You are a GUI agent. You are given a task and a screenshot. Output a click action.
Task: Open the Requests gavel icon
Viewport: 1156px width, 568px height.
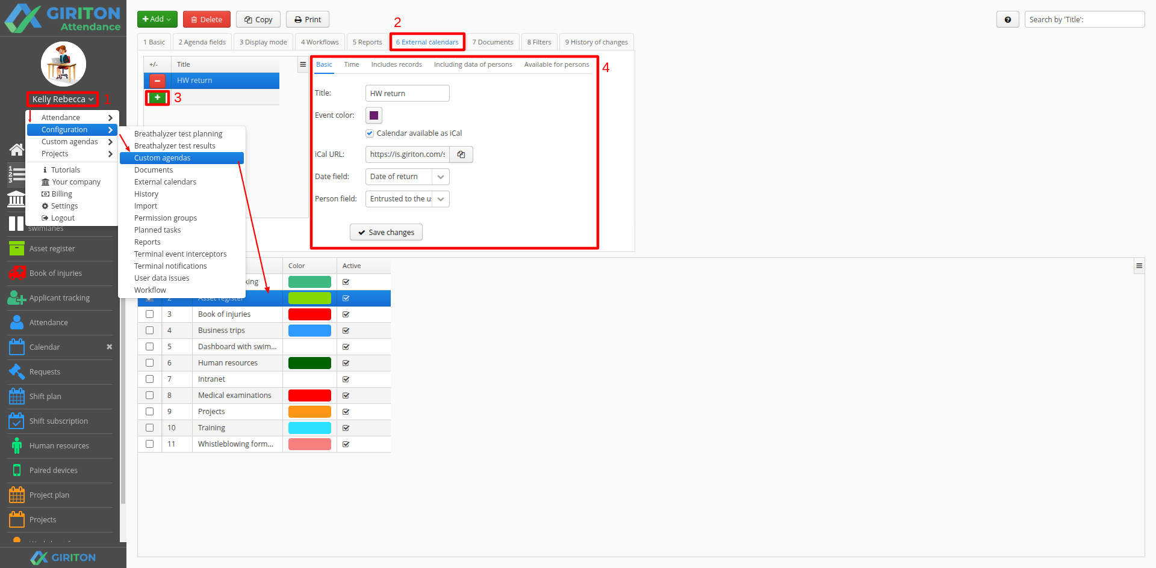coord(17,371)
